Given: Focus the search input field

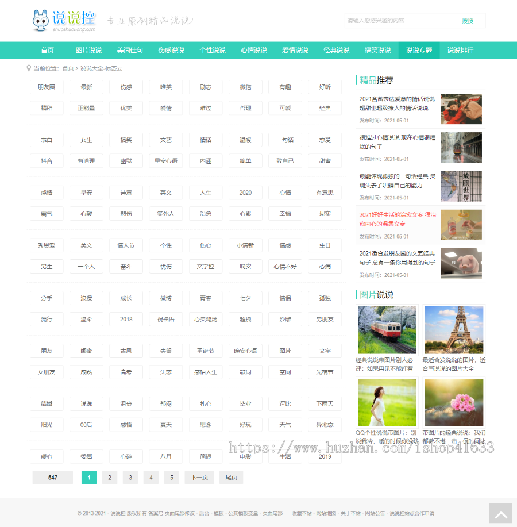Looking at the screenshot, I should [397, 21].
